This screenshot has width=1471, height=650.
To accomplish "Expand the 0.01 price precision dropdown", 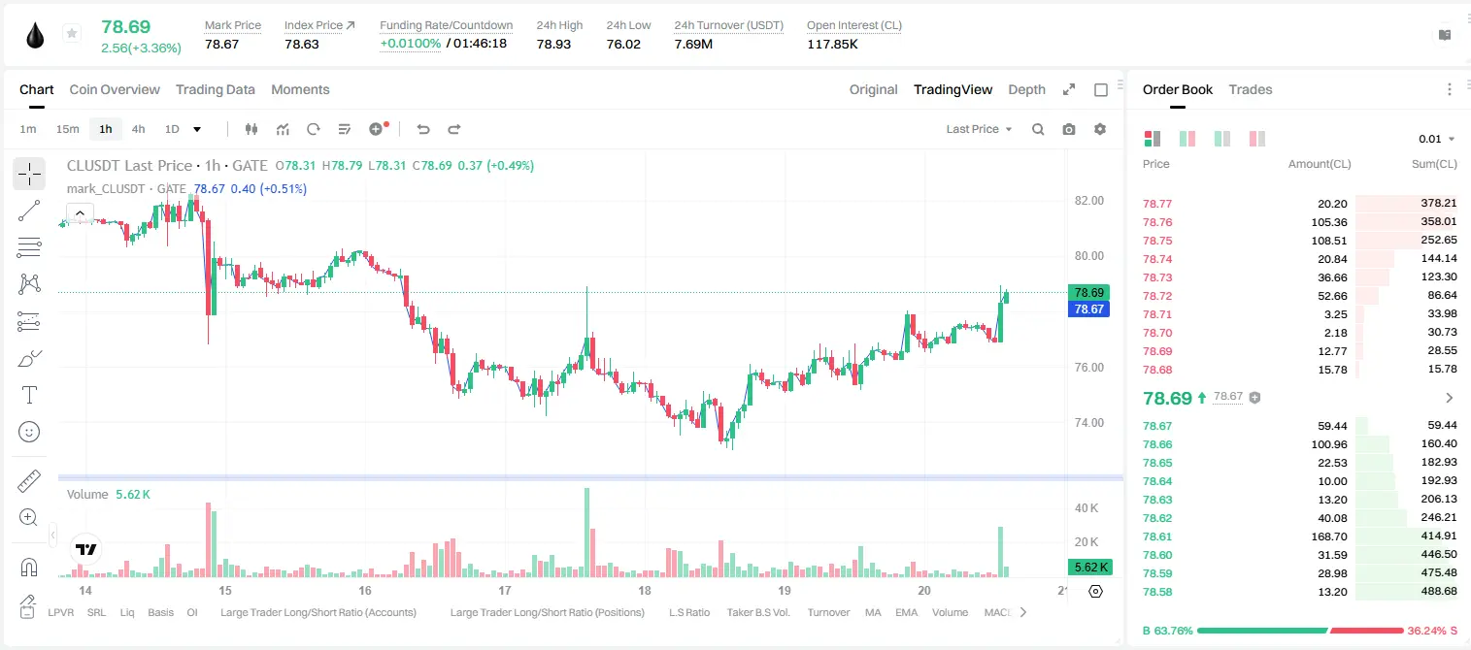I will [1437, 139].
